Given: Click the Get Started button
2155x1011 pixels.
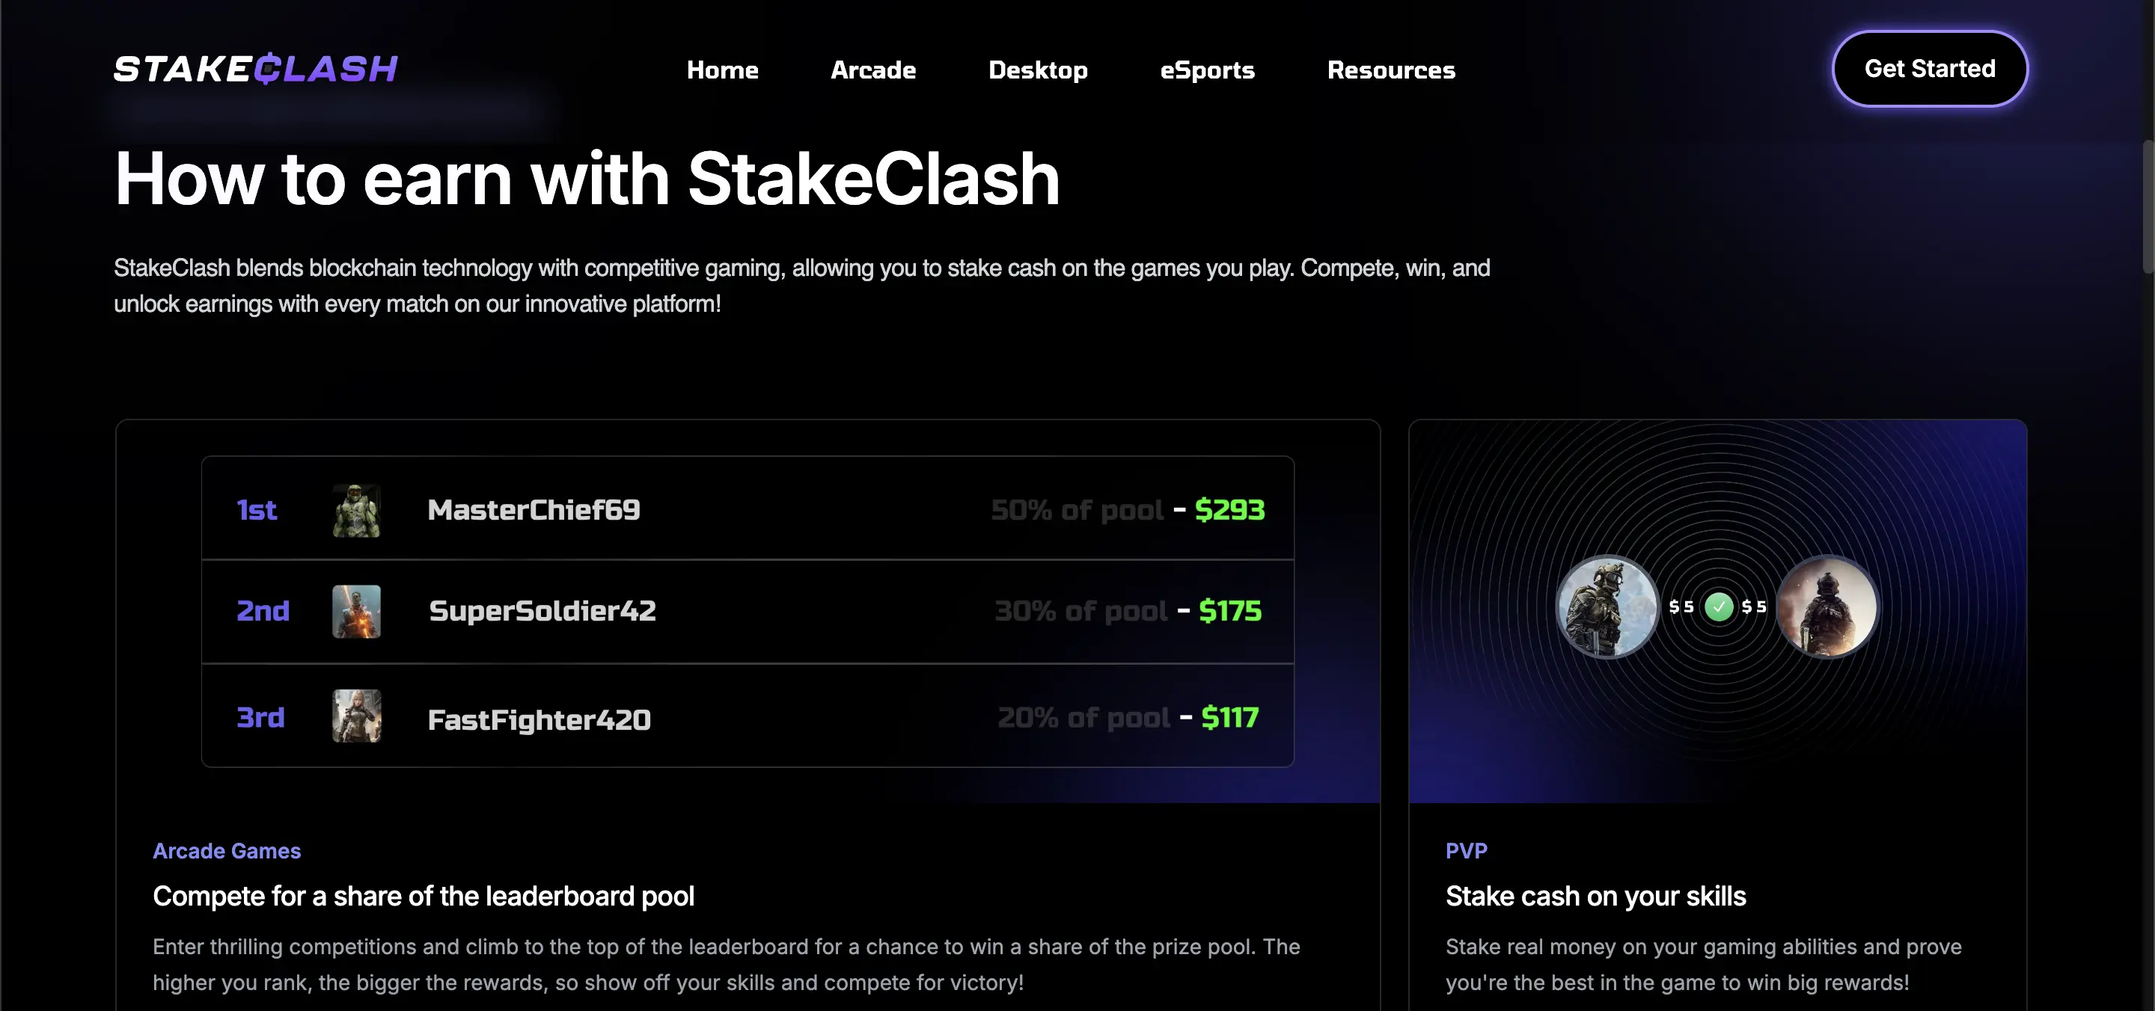Looking at the screenshot, I should click(1929, 69).
